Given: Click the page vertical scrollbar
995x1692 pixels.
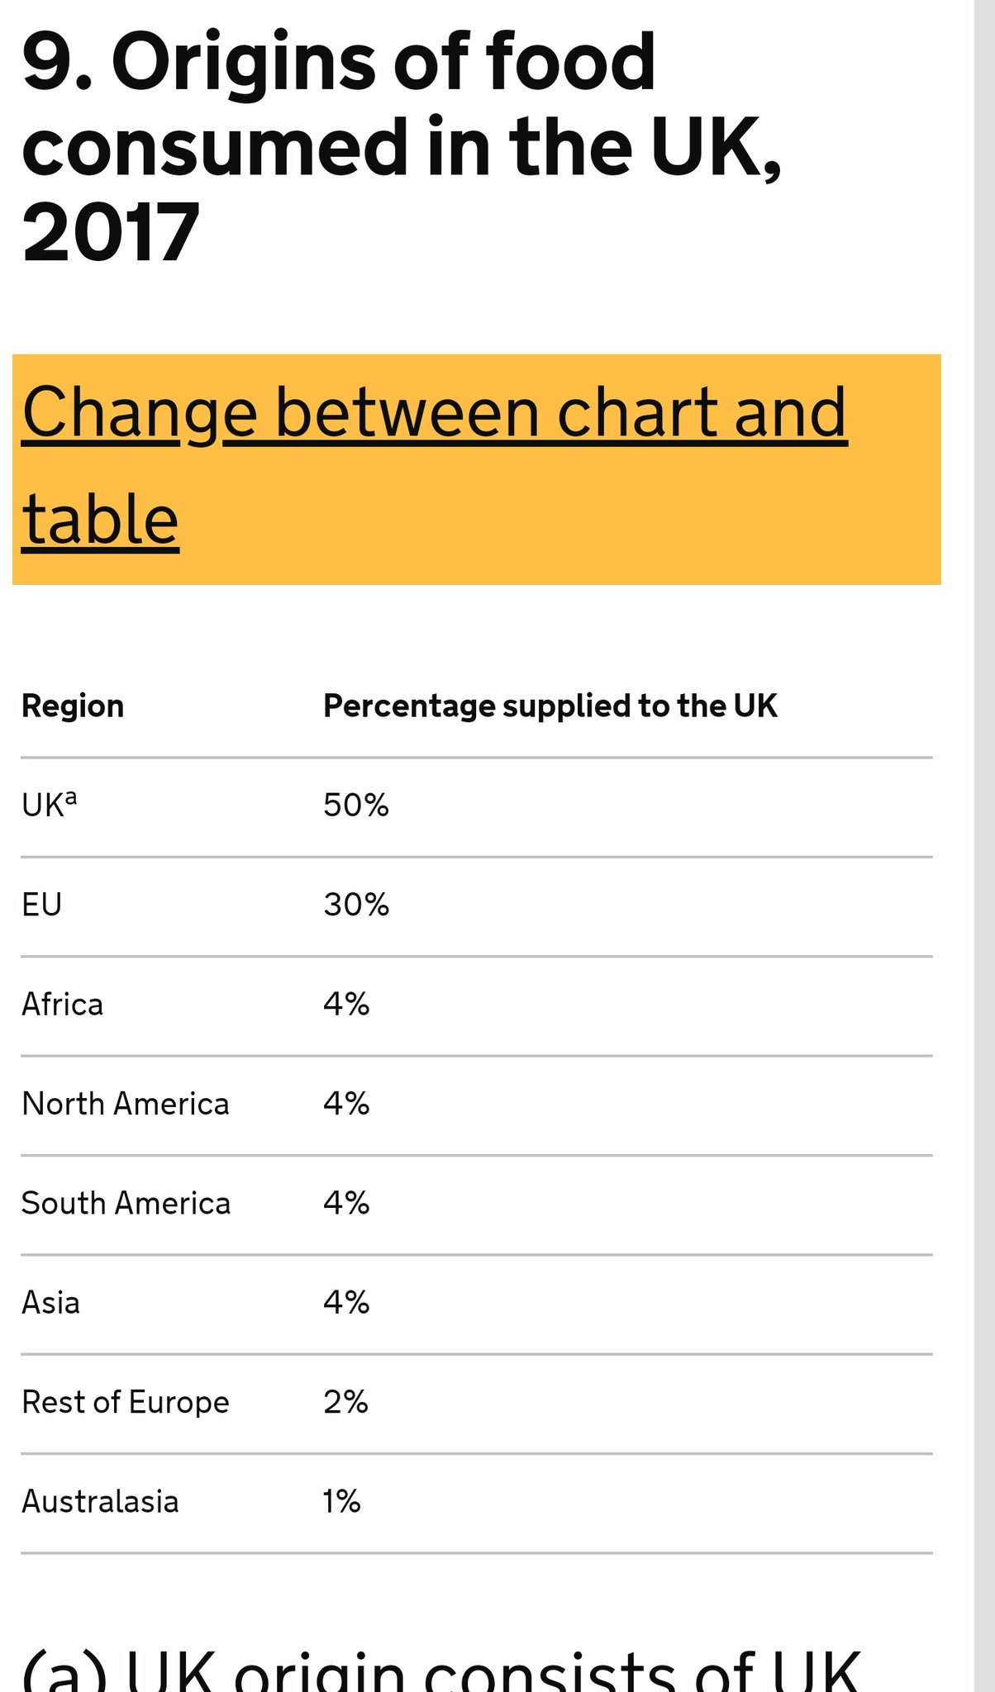Looking at the screenshot, I should (x=984, y=846).
